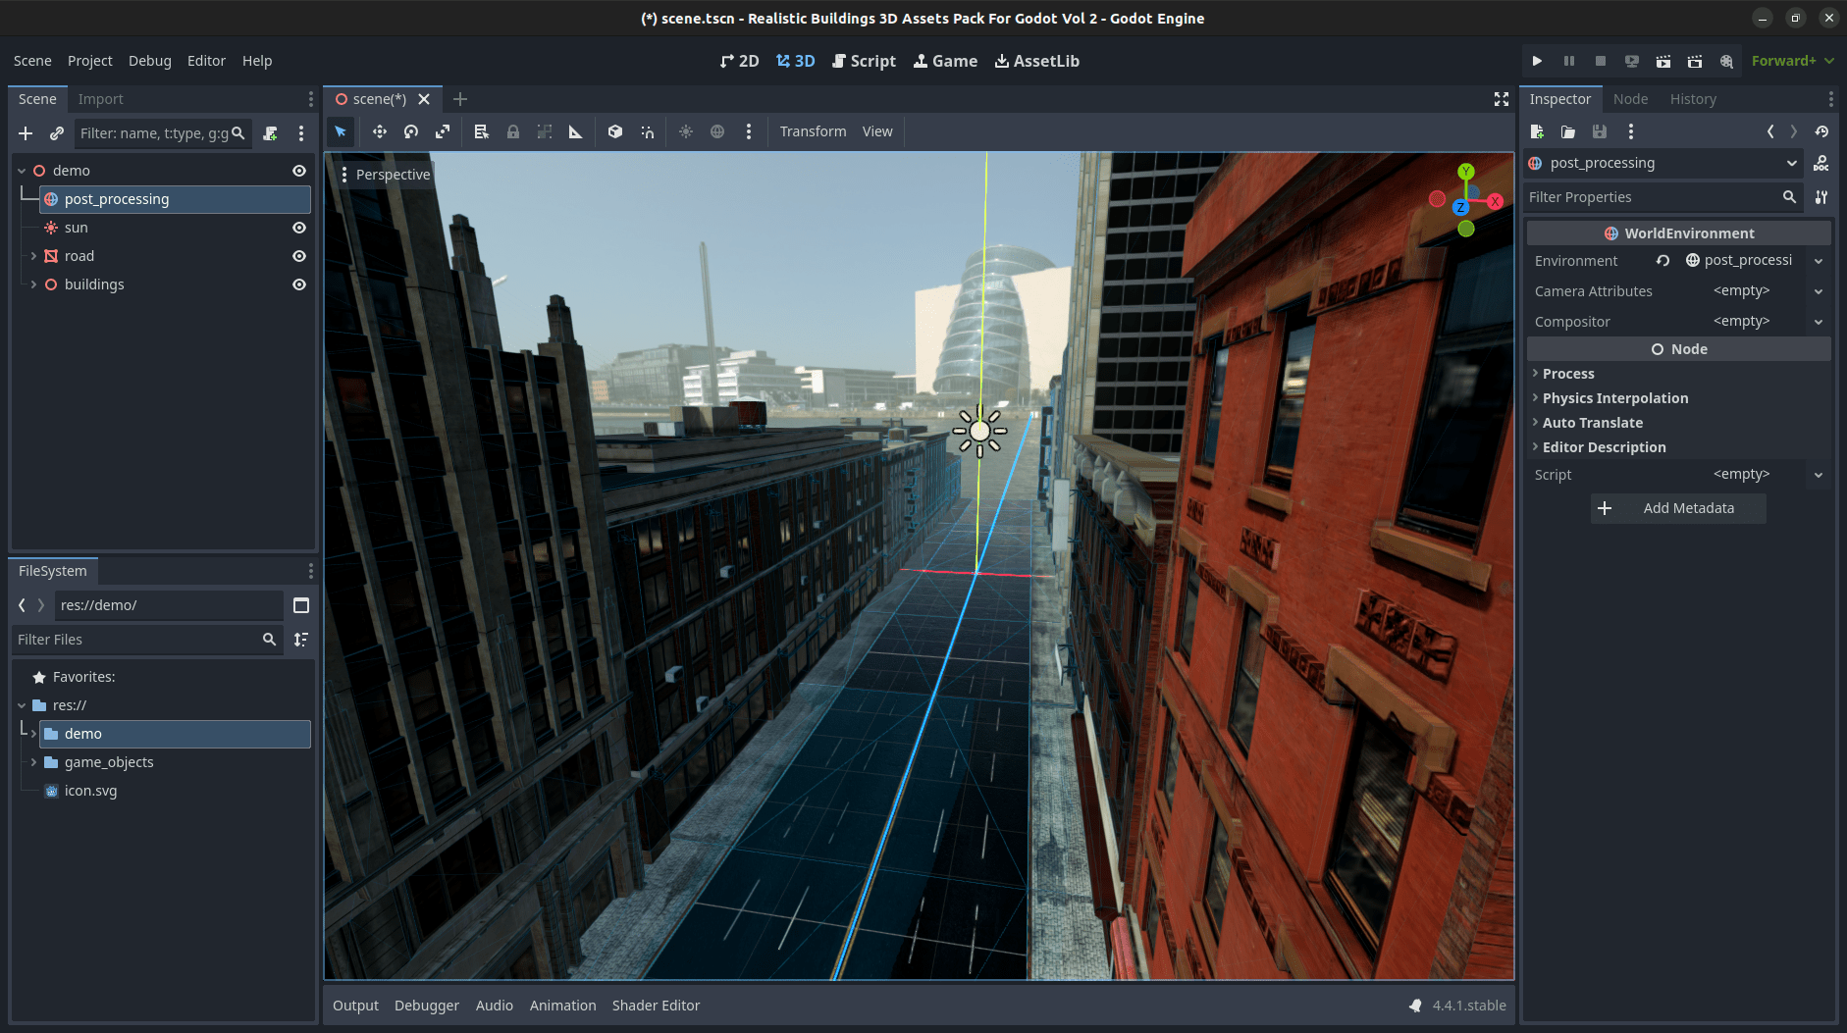Click the Instantiate Child Scene link icon
Screen dimensions: 1847x1033
[56, 133]
